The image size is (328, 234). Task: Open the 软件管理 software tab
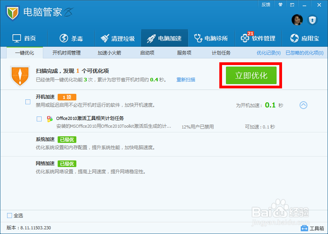[258, 39]
